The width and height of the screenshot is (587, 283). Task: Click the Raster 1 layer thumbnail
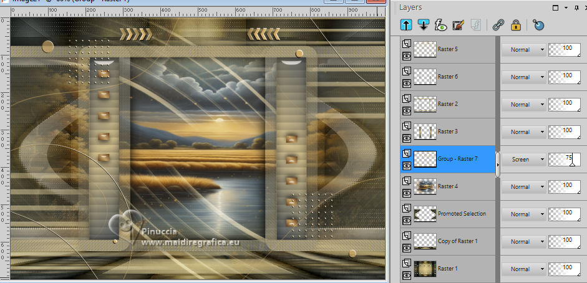(425, 269)
